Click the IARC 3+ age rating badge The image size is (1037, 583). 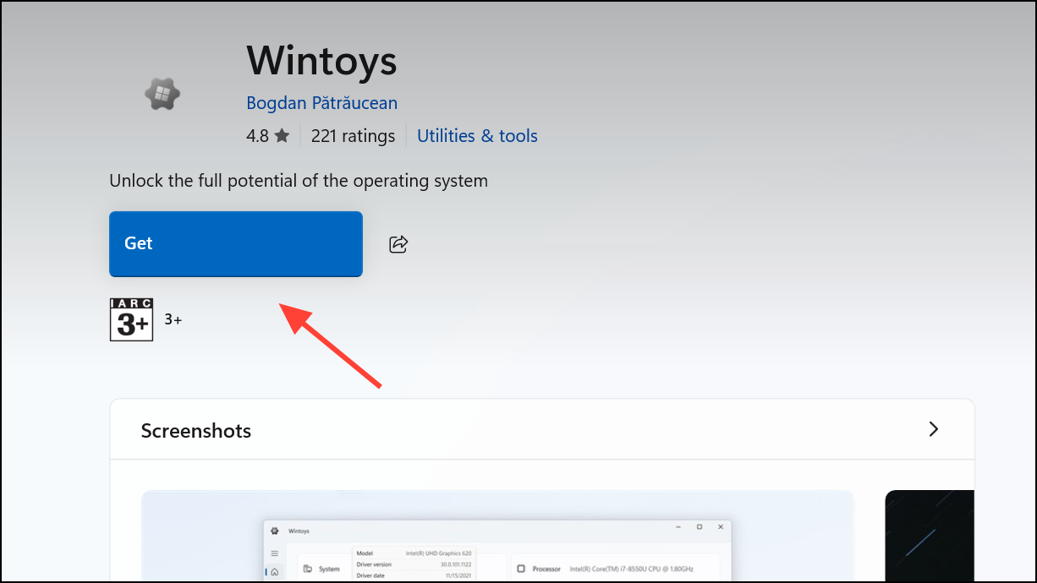pos(131,319)
